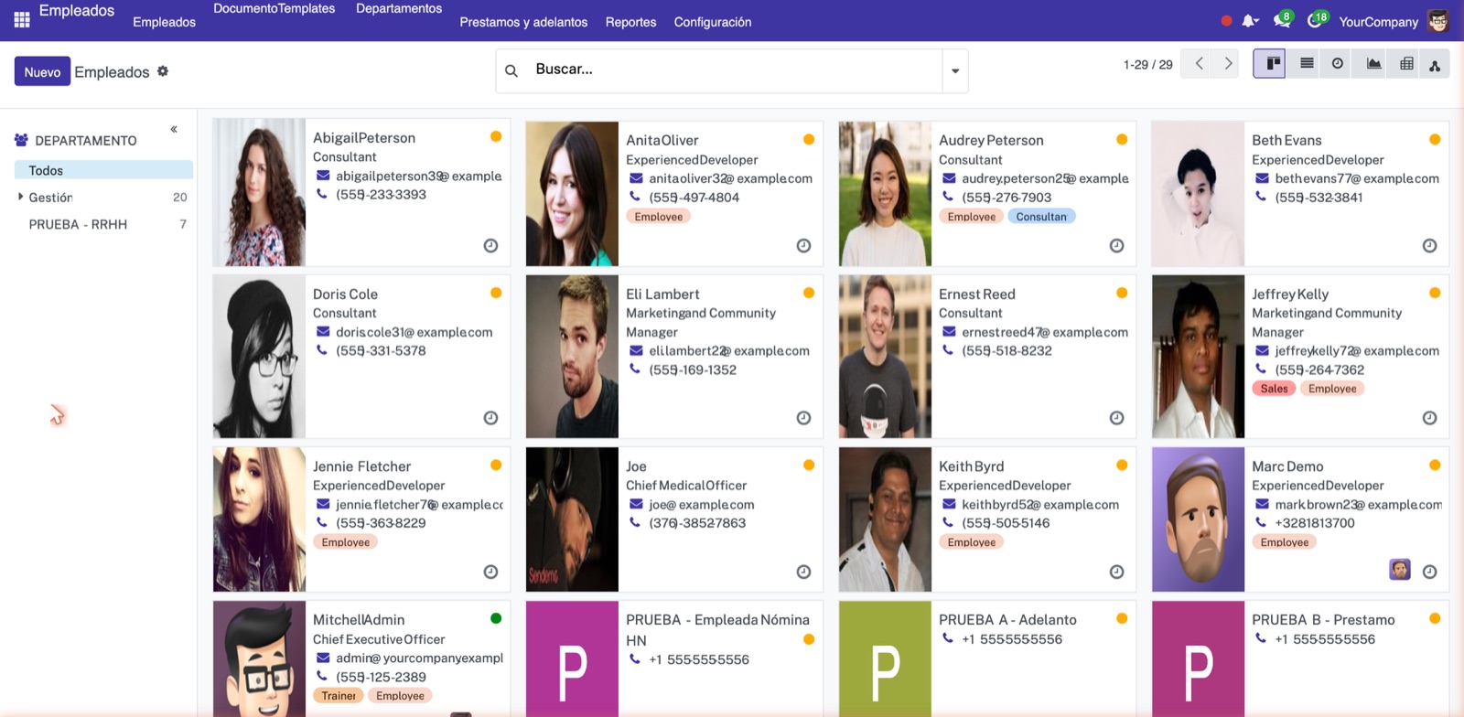This screenshot has width=1464, height=717.
Task: Open the Configuración menu
Action: click(713, 22)
